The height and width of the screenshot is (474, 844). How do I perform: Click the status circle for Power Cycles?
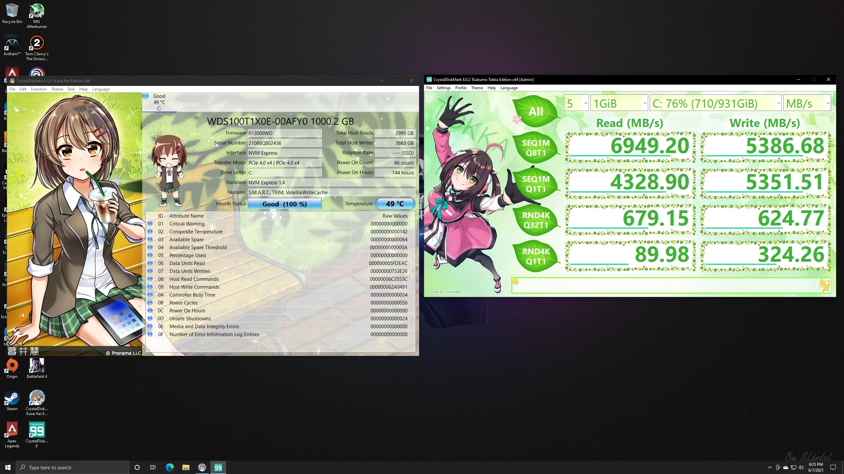pos(150,303)
